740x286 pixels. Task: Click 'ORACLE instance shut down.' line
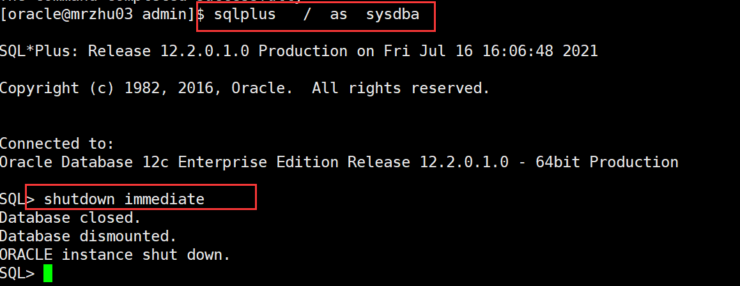[114, 255]
